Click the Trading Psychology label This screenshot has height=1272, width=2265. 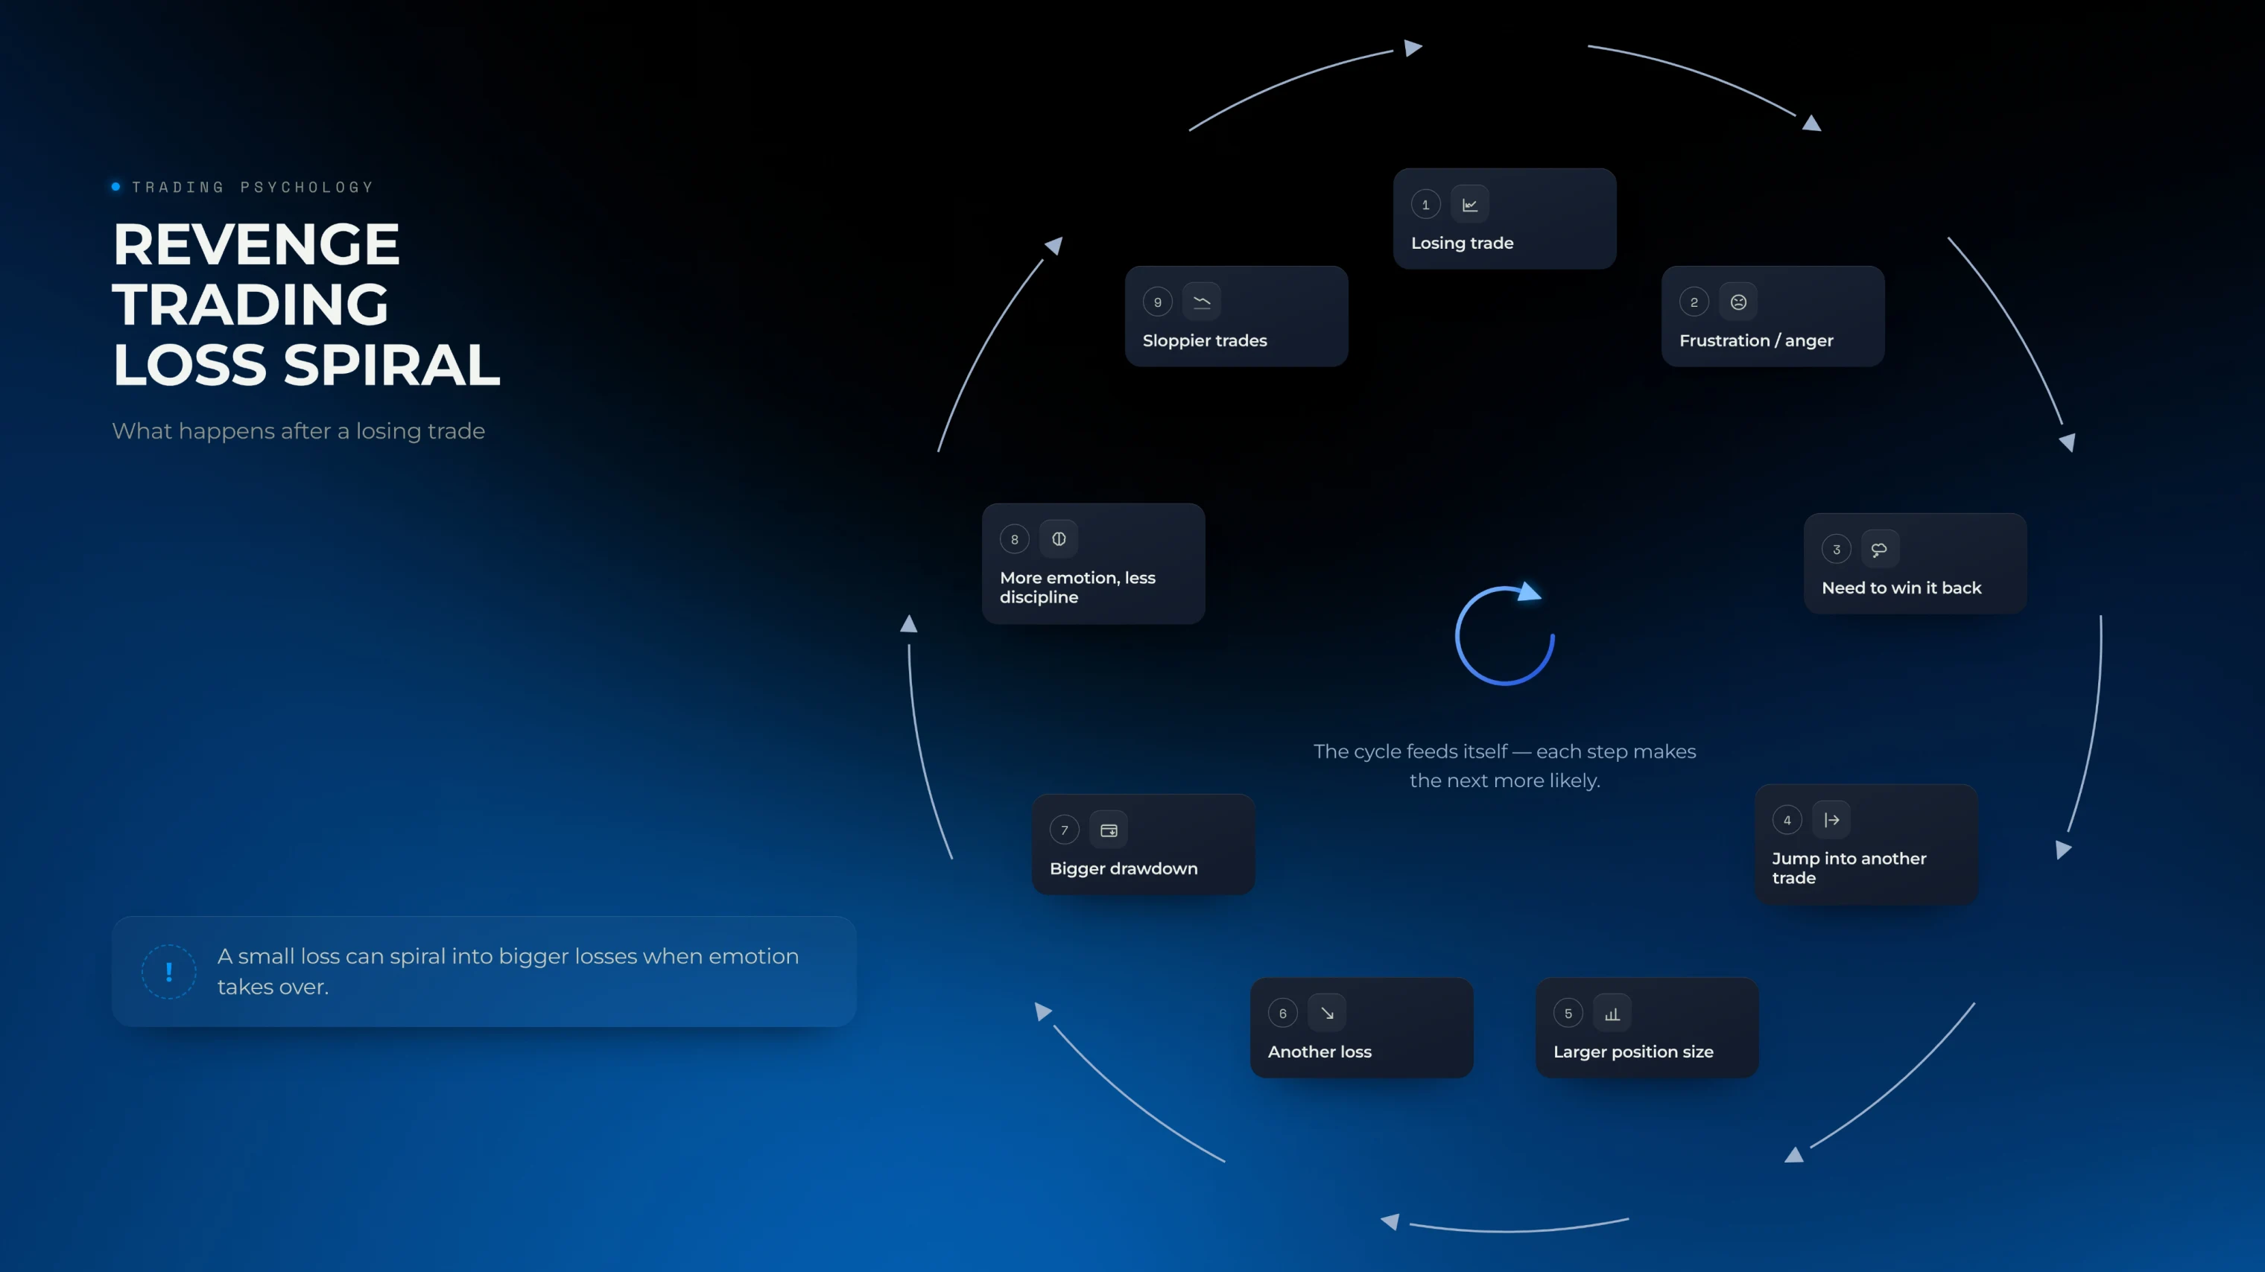pos(253,187)
